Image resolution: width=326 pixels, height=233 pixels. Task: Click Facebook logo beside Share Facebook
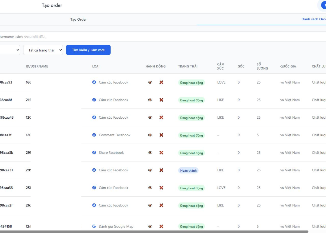94,153
